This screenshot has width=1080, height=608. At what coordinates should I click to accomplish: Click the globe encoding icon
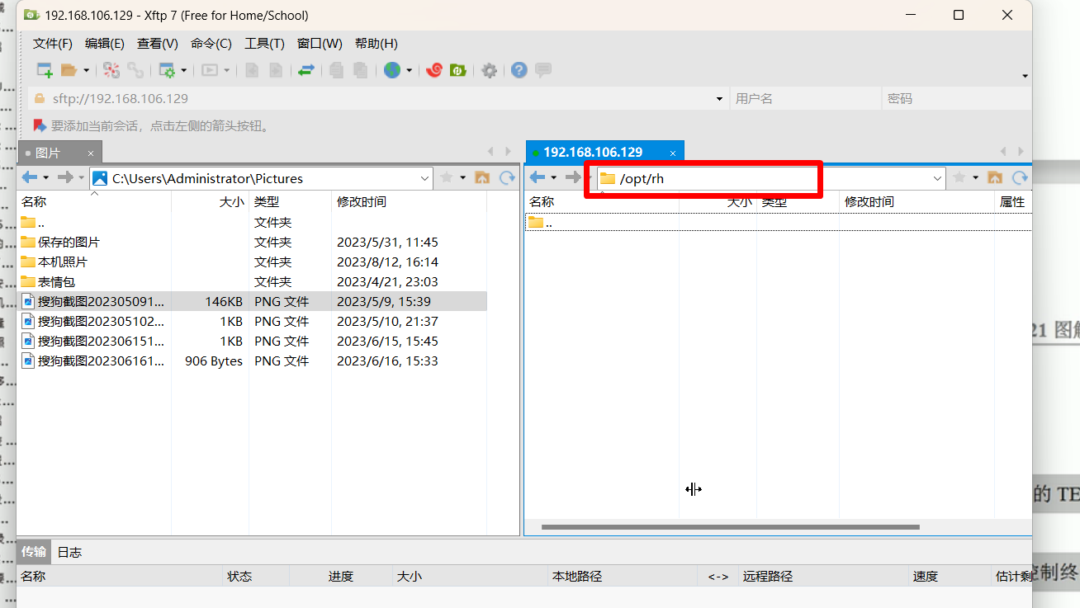(391, 71)
